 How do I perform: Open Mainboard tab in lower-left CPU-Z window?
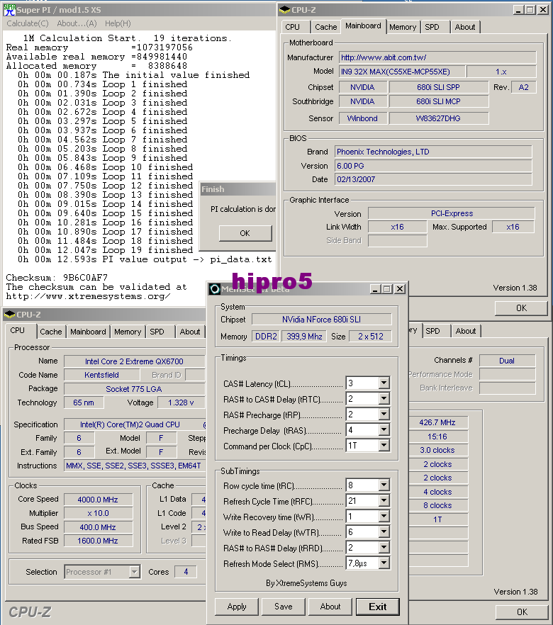(x=88, y=332)
